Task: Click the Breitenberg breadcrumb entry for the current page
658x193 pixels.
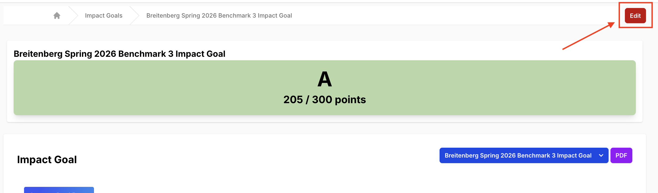Action: pyautogui.click(x=219, y=15)
